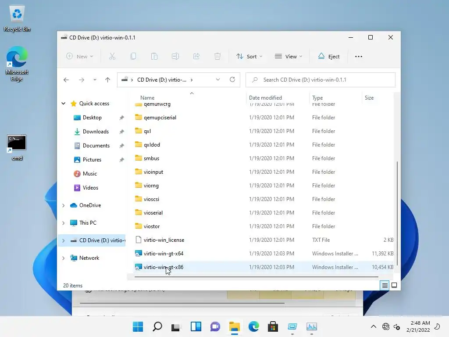
Task: Click the horizontal scrollbar of file list
Action: (256, 277)
